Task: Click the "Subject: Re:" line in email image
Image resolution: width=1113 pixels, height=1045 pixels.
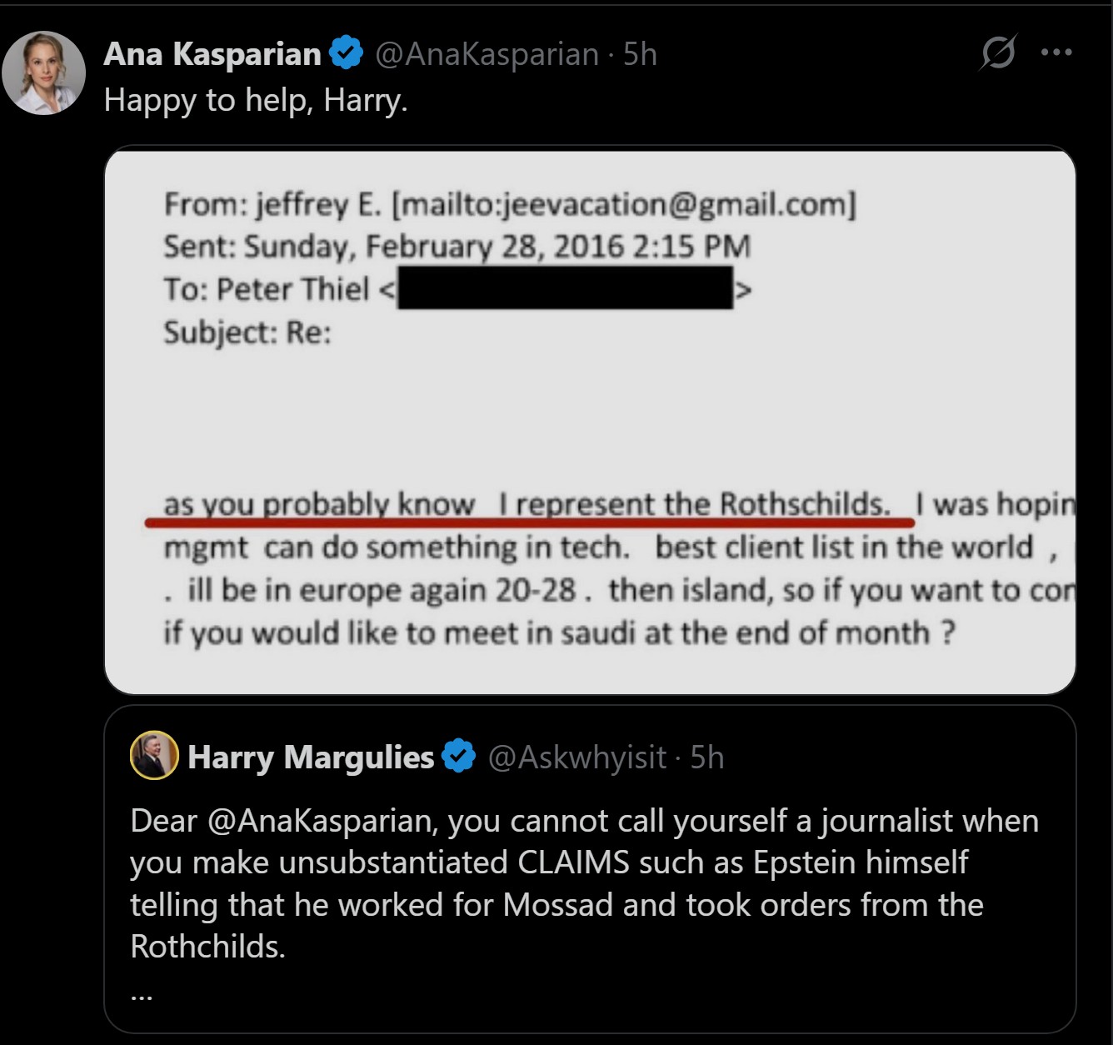Action: coord(247,332)
